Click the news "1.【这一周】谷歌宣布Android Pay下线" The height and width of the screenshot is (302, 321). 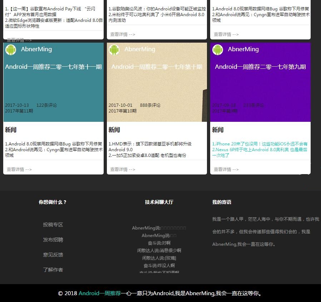pyautogui.click(x=50, y=12)
